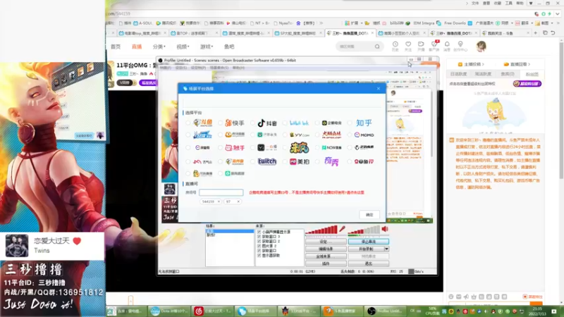The height and width of the screenshot is (317, 564).
Task: Close the platform selection dialog
Action: coord(378,89)
